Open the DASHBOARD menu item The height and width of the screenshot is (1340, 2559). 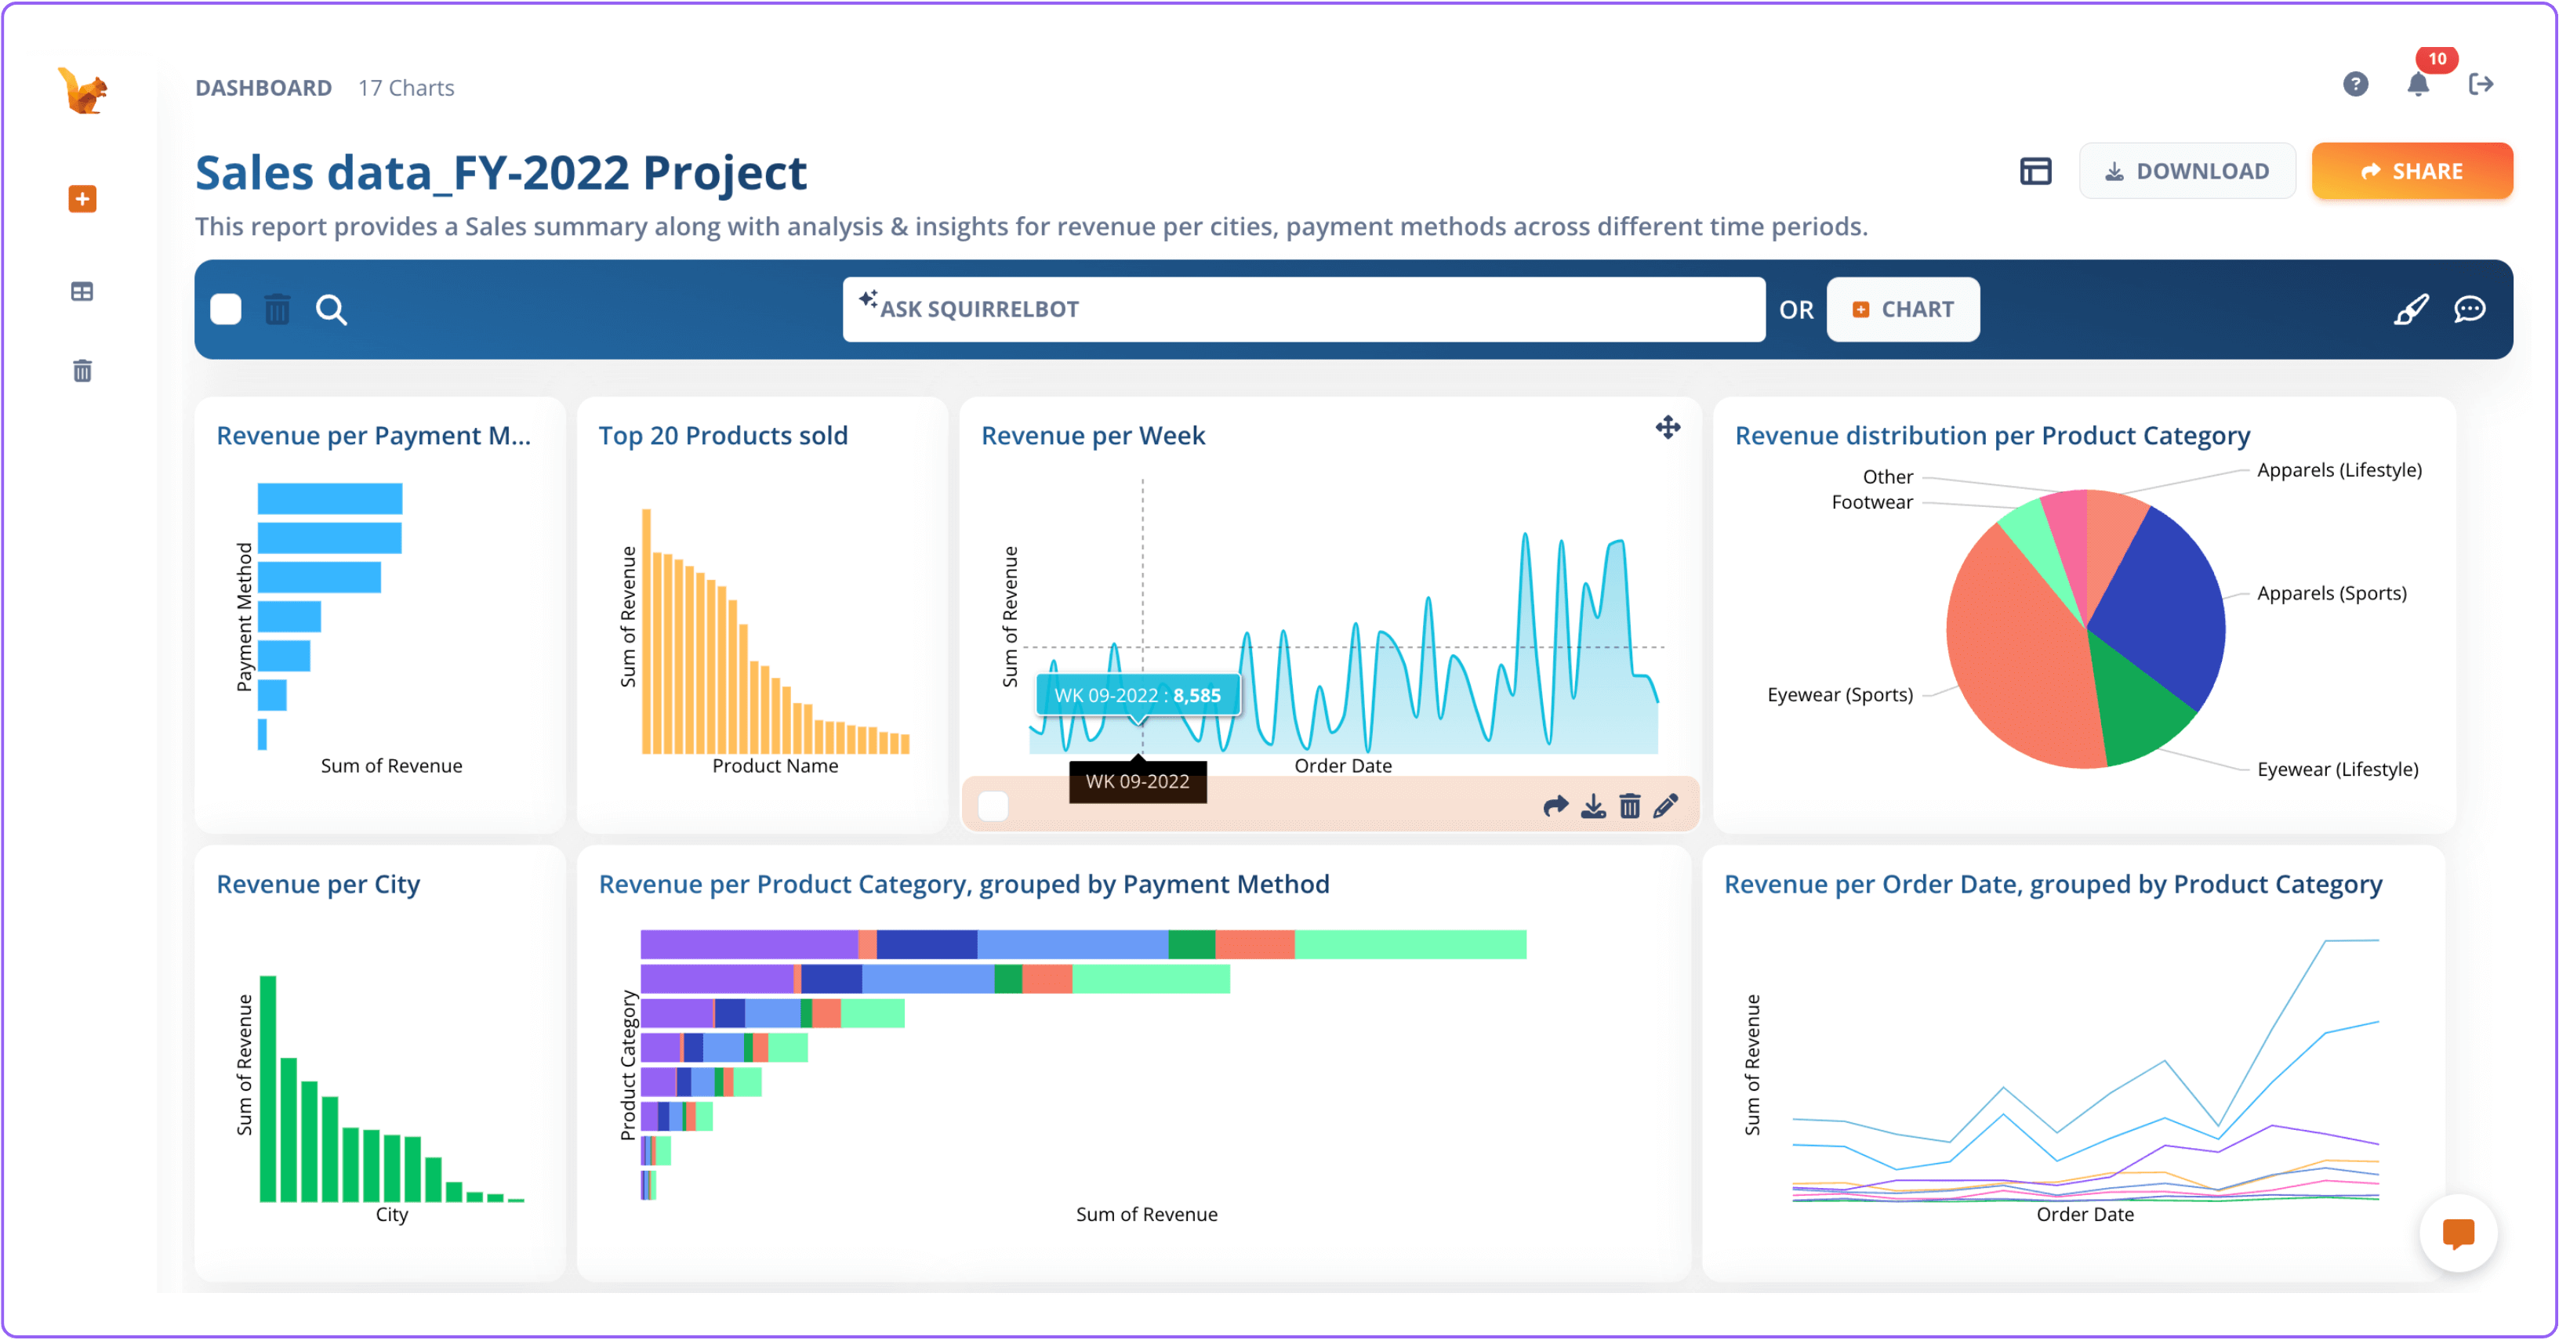click(x=263, y=87)
